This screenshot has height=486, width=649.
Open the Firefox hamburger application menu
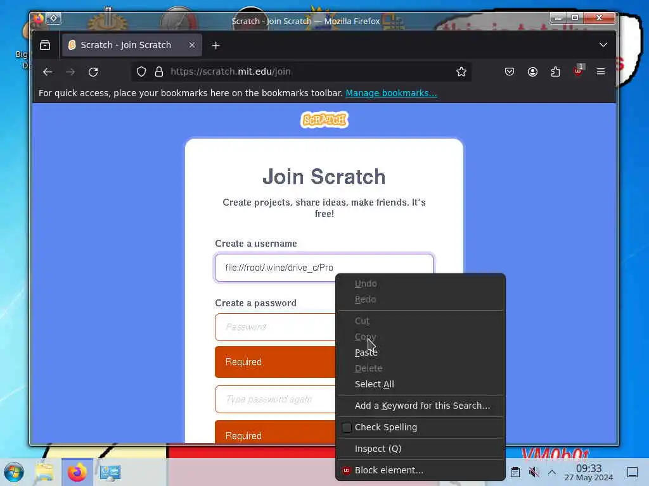tap(601, 72)
